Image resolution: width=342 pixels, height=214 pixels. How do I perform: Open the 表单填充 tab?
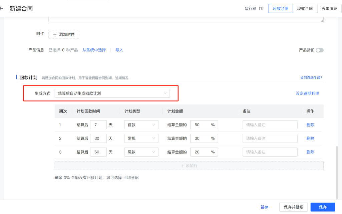click(329, 8)
